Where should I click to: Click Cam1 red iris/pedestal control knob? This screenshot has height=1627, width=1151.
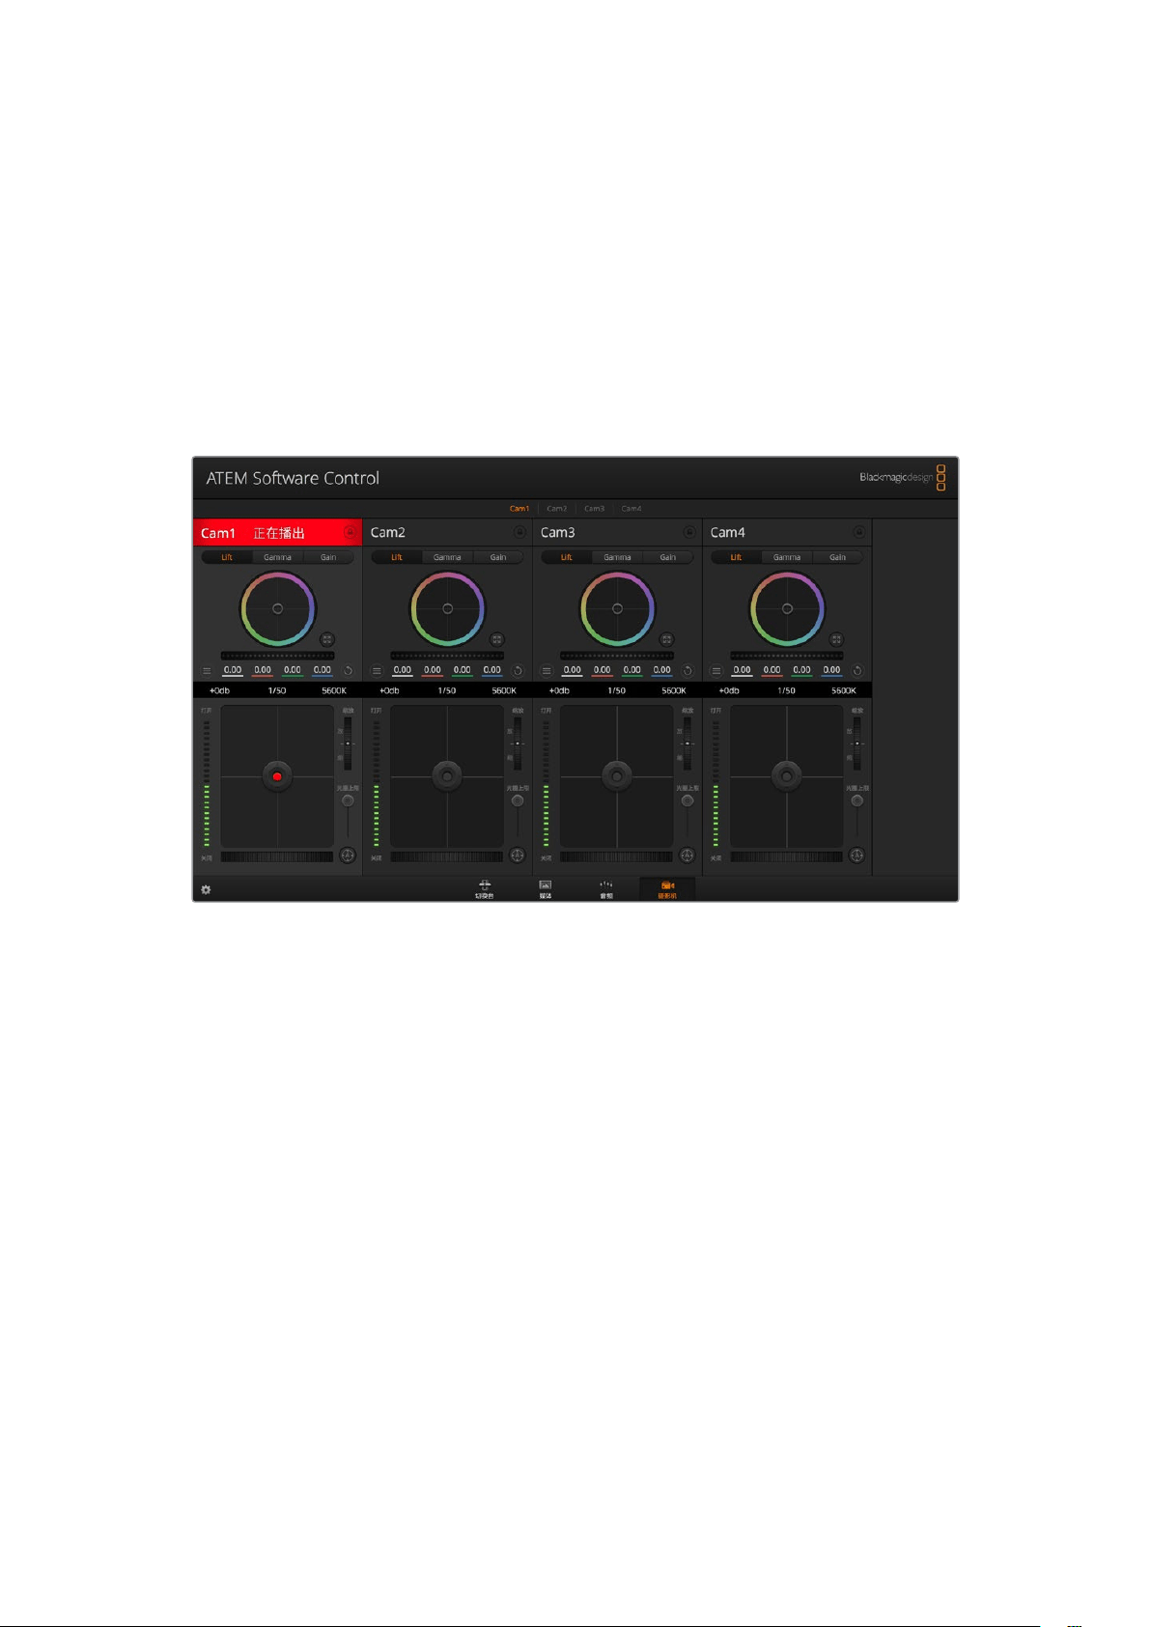(x=277, y=775)
